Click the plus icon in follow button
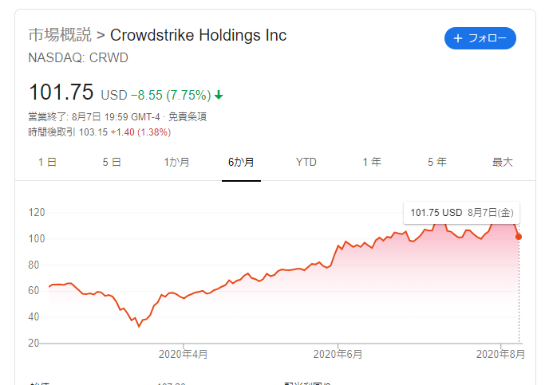Screen dimensions: 549x385 [x=457, y=38]
